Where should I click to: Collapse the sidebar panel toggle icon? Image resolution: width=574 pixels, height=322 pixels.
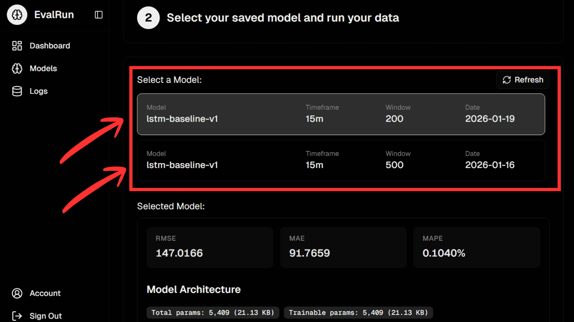coord(99,15)
